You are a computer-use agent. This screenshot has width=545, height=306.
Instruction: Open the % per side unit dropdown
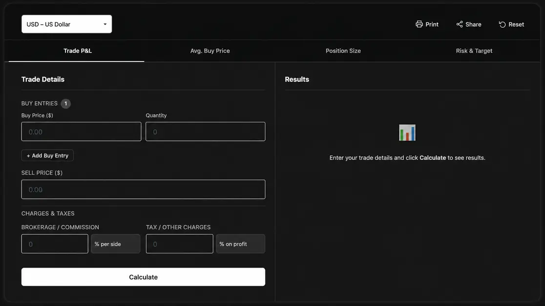[x=115, y=244]
